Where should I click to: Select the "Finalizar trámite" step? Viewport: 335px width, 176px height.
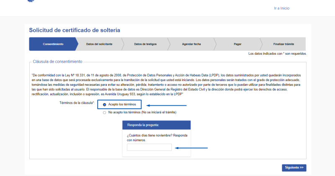pyautogui.click(x=283, y=44)
